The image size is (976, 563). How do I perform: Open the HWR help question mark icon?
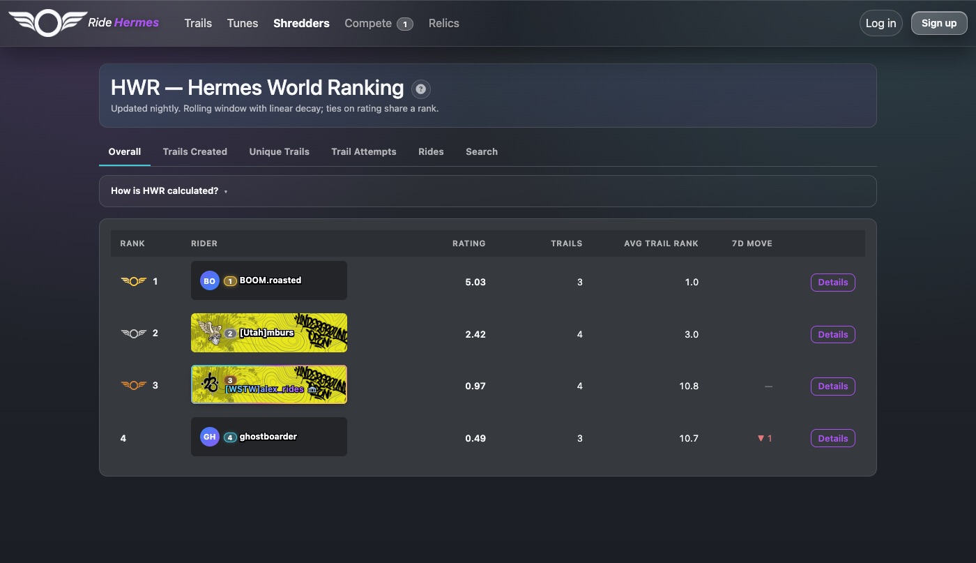pos(420,89)
